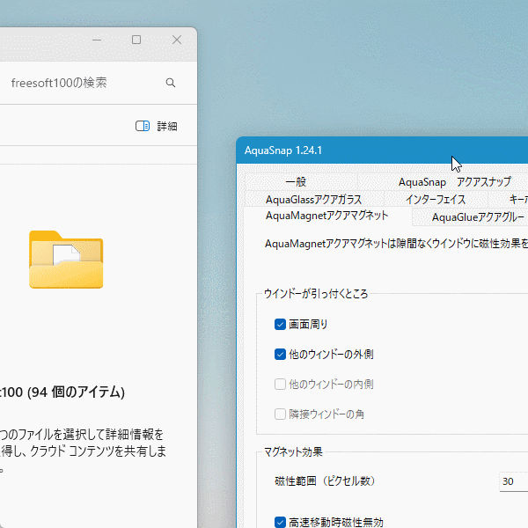Click the 100 (94 個のアイテム) heading text

(x=62, y=392)
